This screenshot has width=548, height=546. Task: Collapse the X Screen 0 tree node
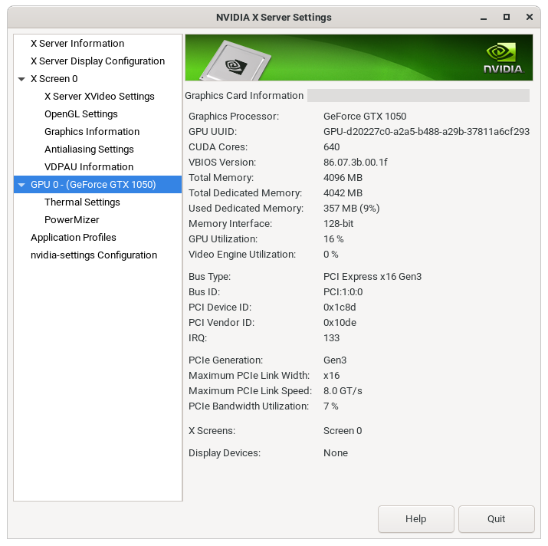(21, 79)
